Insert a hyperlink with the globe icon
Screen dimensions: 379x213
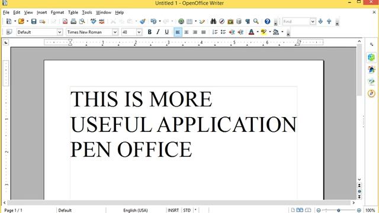click(x=181, y=21)
